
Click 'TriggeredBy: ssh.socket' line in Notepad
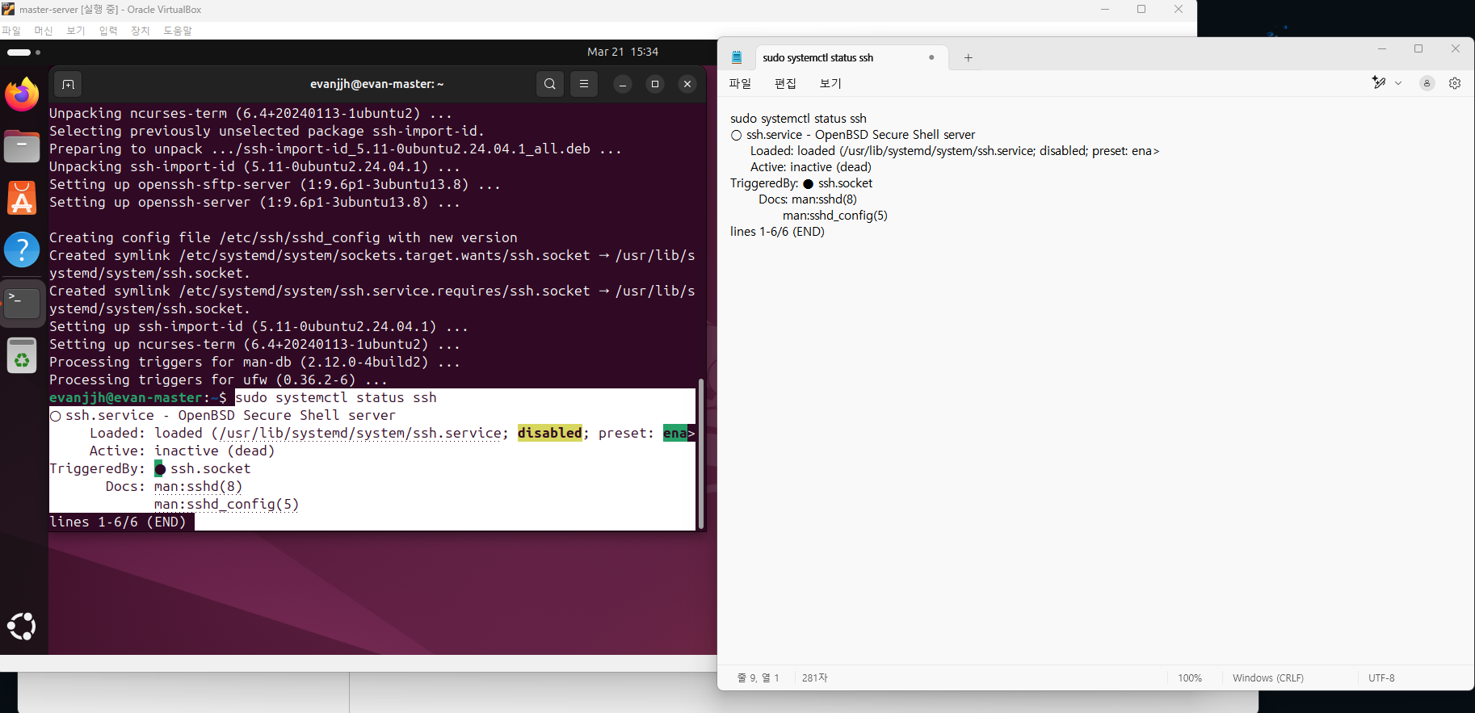(x=801, y=183)
